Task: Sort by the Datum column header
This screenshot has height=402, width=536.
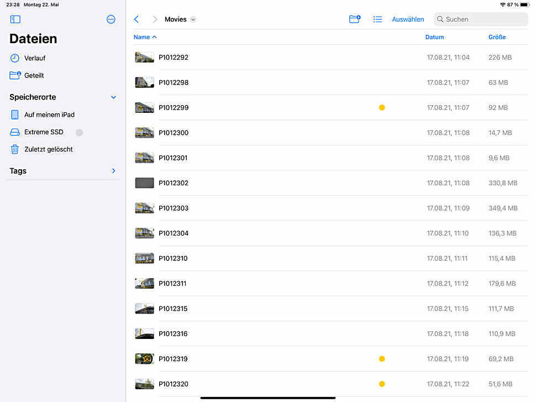Action: point(434,37)
